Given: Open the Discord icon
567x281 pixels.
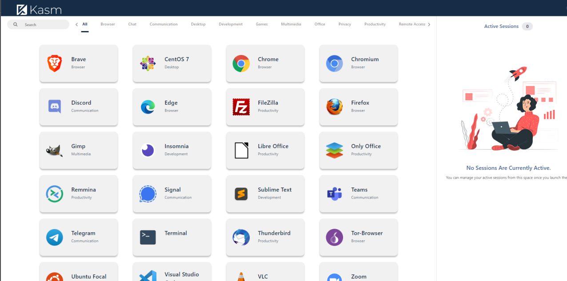Looking at the screenshot, I should pyautogui.click(x=55, y=107).
